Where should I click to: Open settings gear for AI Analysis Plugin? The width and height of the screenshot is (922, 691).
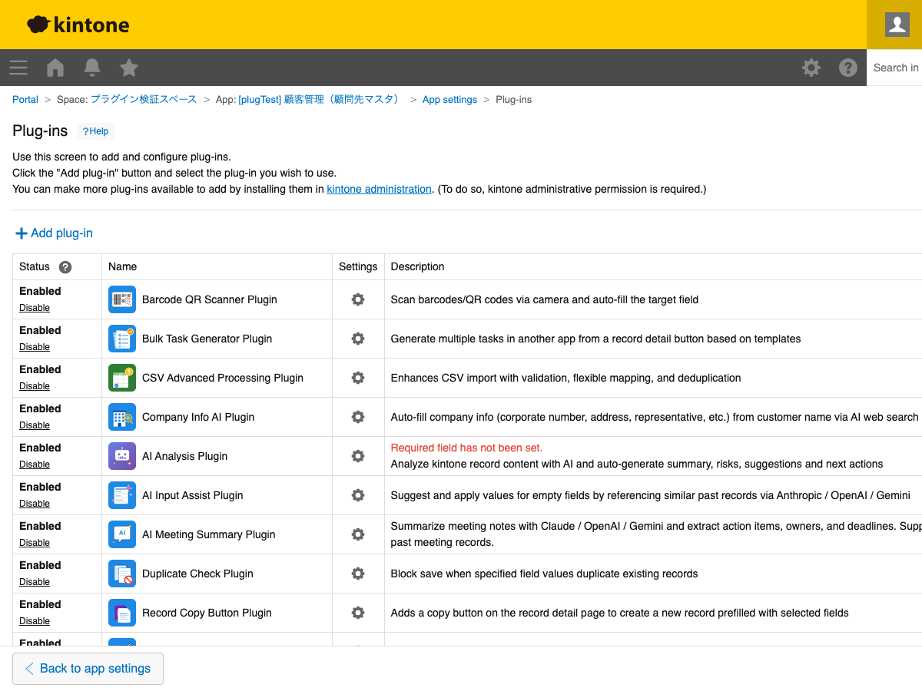point(358,456)
